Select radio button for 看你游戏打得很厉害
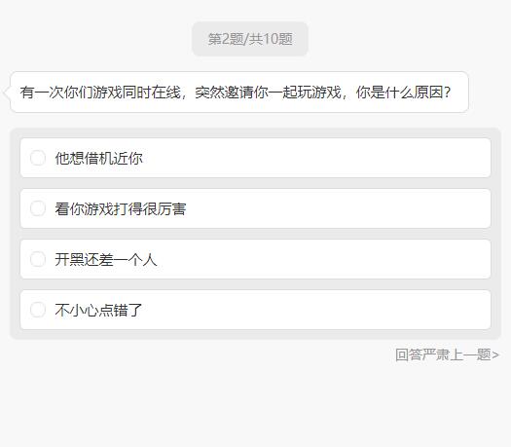This screenshot has height=447, width=511. [x=38, y=208]
